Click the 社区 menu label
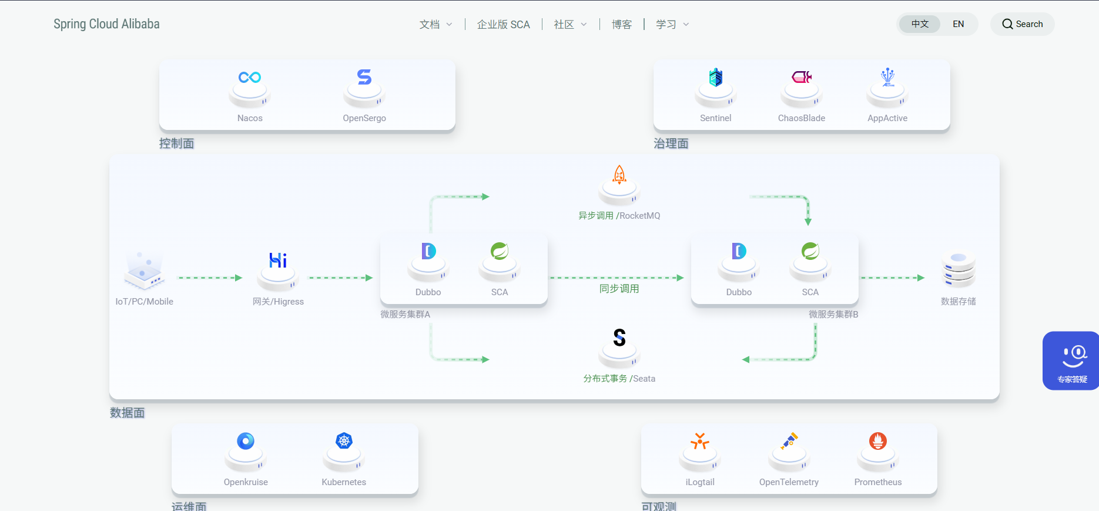This screenshot has height=511, width=1099. coord(564,25)
